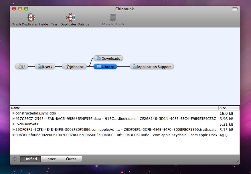Open the Application Support node
The image size is (251, 174).
(x=152, y=66)
